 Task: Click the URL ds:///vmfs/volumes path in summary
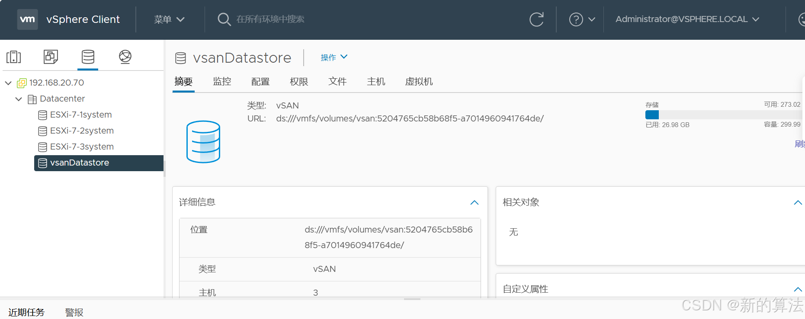pos(410,118)
